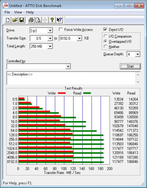Viewport: 147px width, 188px height.
Task: Click the 8192.0 row read bar
Action: tap(61, 162)
